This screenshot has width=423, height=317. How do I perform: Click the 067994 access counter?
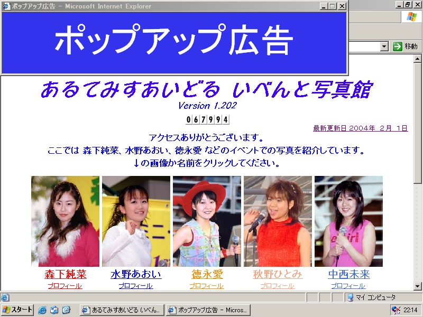(207, 119)
